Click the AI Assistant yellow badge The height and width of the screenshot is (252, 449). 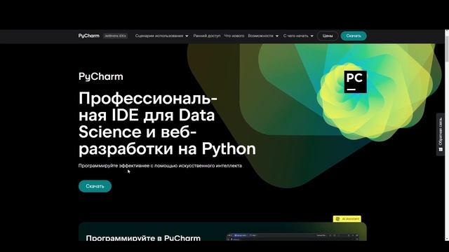[x=347, y=218]
